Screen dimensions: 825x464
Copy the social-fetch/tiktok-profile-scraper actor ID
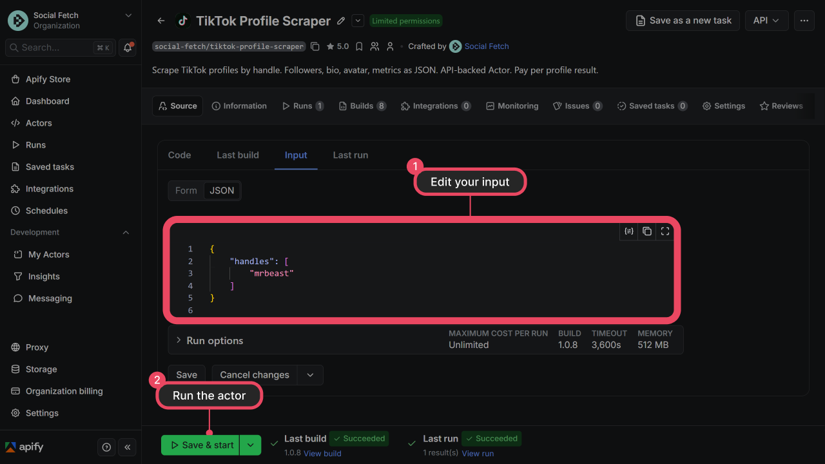[315, 46]
